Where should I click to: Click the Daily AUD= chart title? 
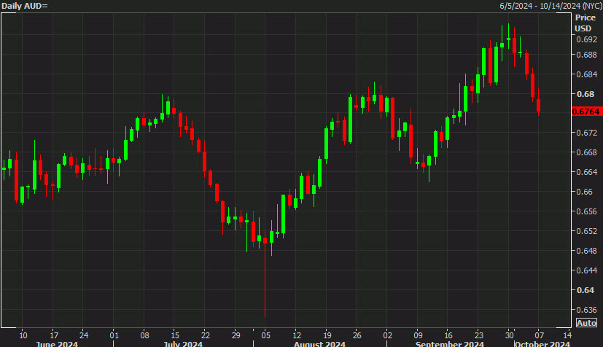tap(25, 6)
